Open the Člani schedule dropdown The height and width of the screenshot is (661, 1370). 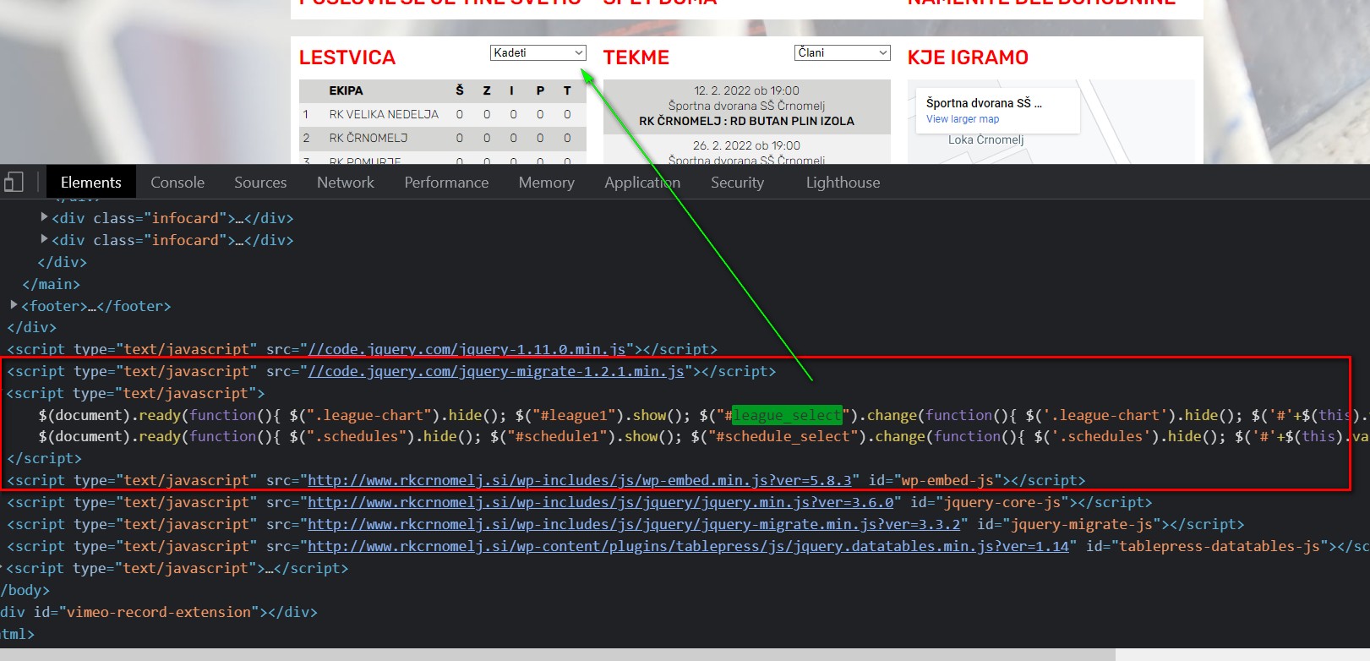click(x=843, y=52)
